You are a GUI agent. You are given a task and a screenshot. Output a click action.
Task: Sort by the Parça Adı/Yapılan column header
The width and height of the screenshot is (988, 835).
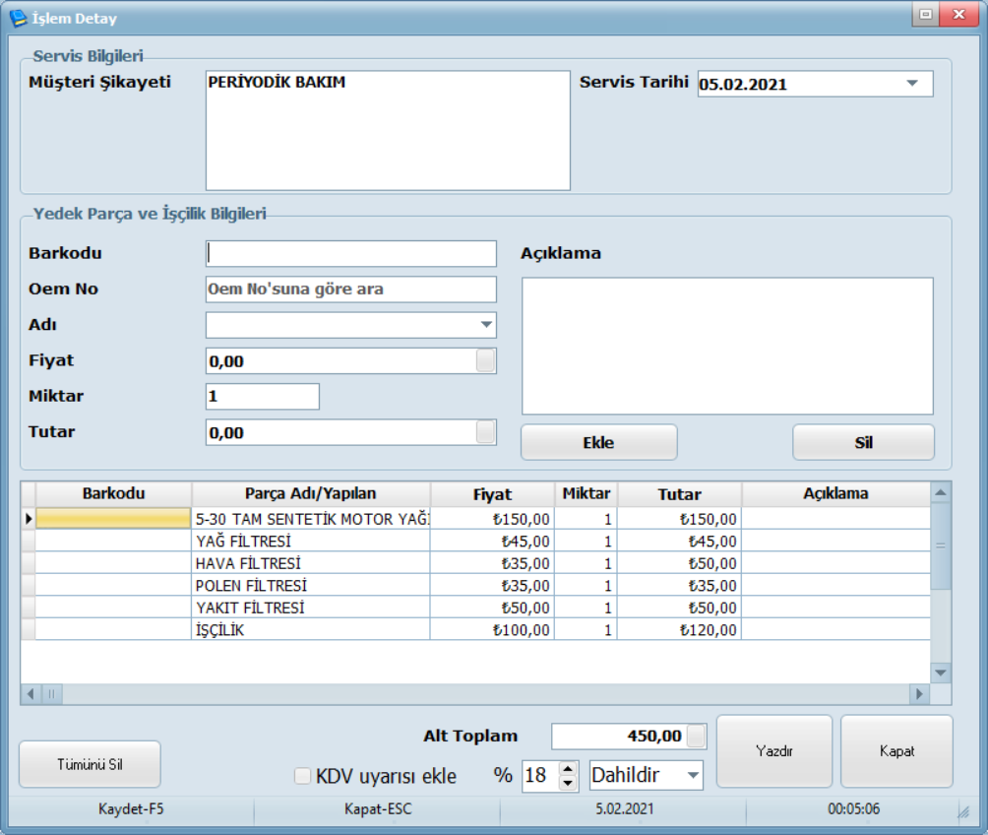tap(311, 493)
